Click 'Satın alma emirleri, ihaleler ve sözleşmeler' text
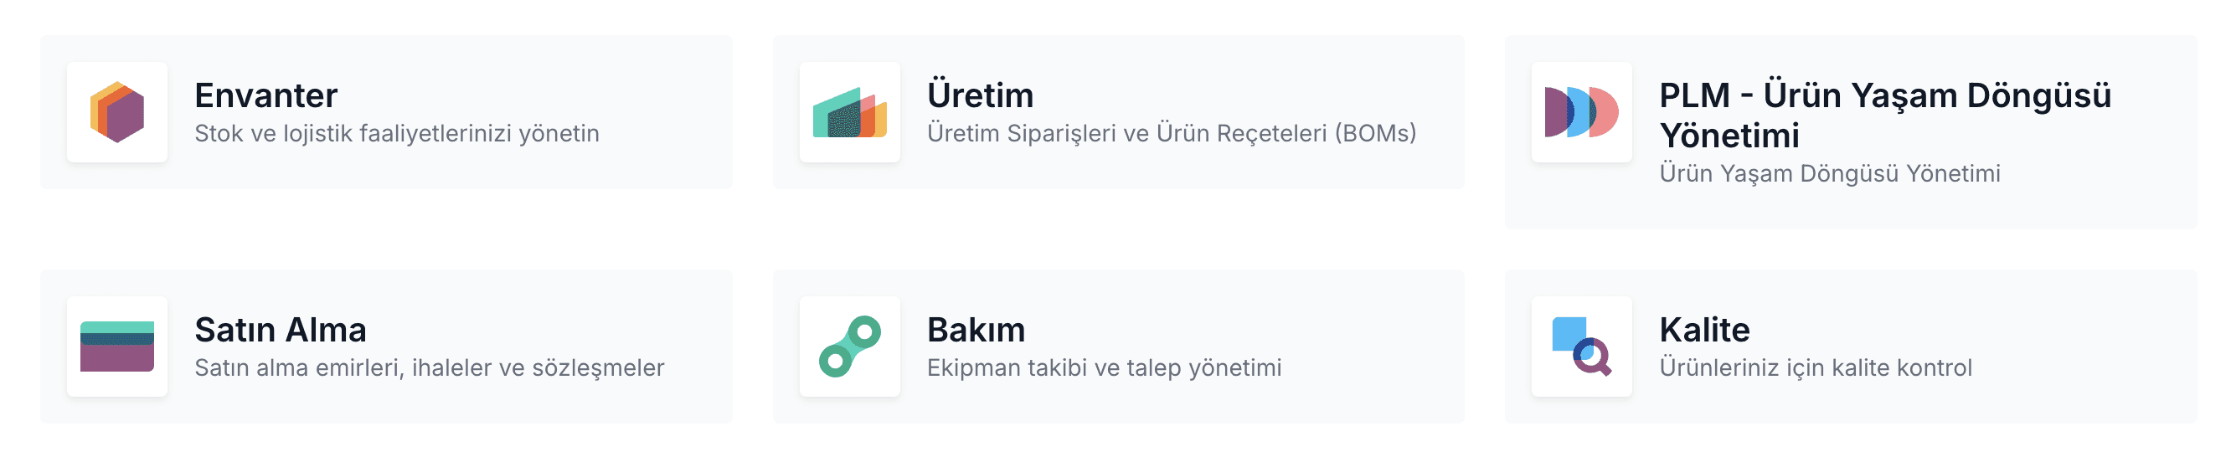The width and height of the screenshot is (2231, 462). [x=430, y=367]
